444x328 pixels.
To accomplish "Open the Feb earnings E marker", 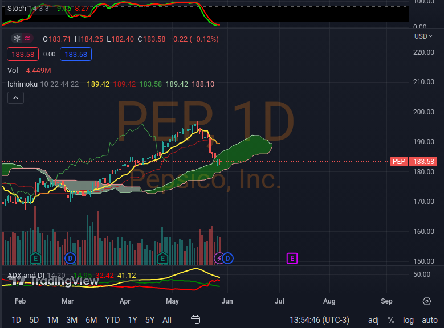I will pyautogui.click(x=36, y=258).
